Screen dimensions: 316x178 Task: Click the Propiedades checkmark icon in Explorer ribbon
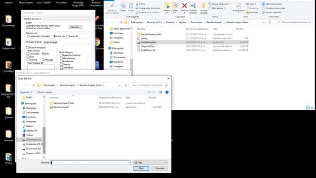tap(238, 5)
